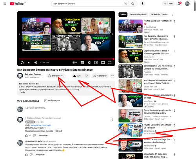Replay the video

(22, 63)
